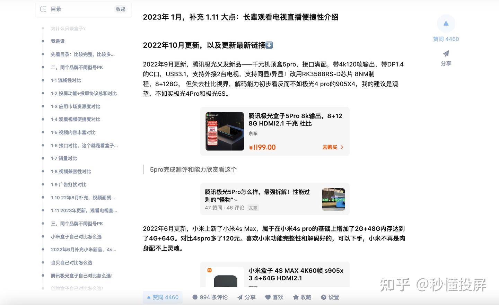Click the 5Pro teardown article thumbnail
The height and width of the screenshot is (305, 499).
[x=333, y=199]
